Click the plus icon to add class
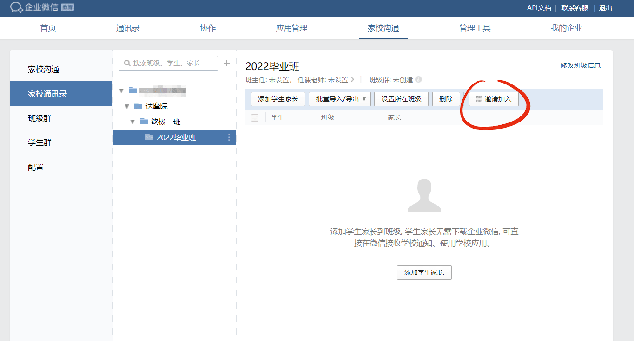The width and height of the screenshot is (634, 341). coord(227,63)
